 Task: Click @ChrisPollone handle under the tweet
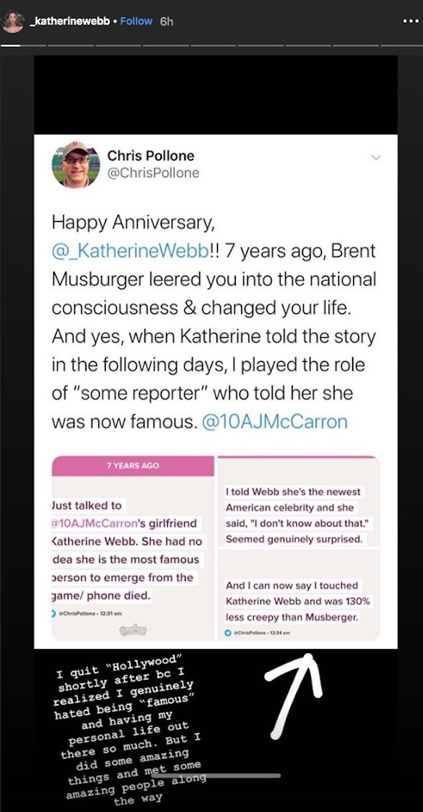pos(78,614)
